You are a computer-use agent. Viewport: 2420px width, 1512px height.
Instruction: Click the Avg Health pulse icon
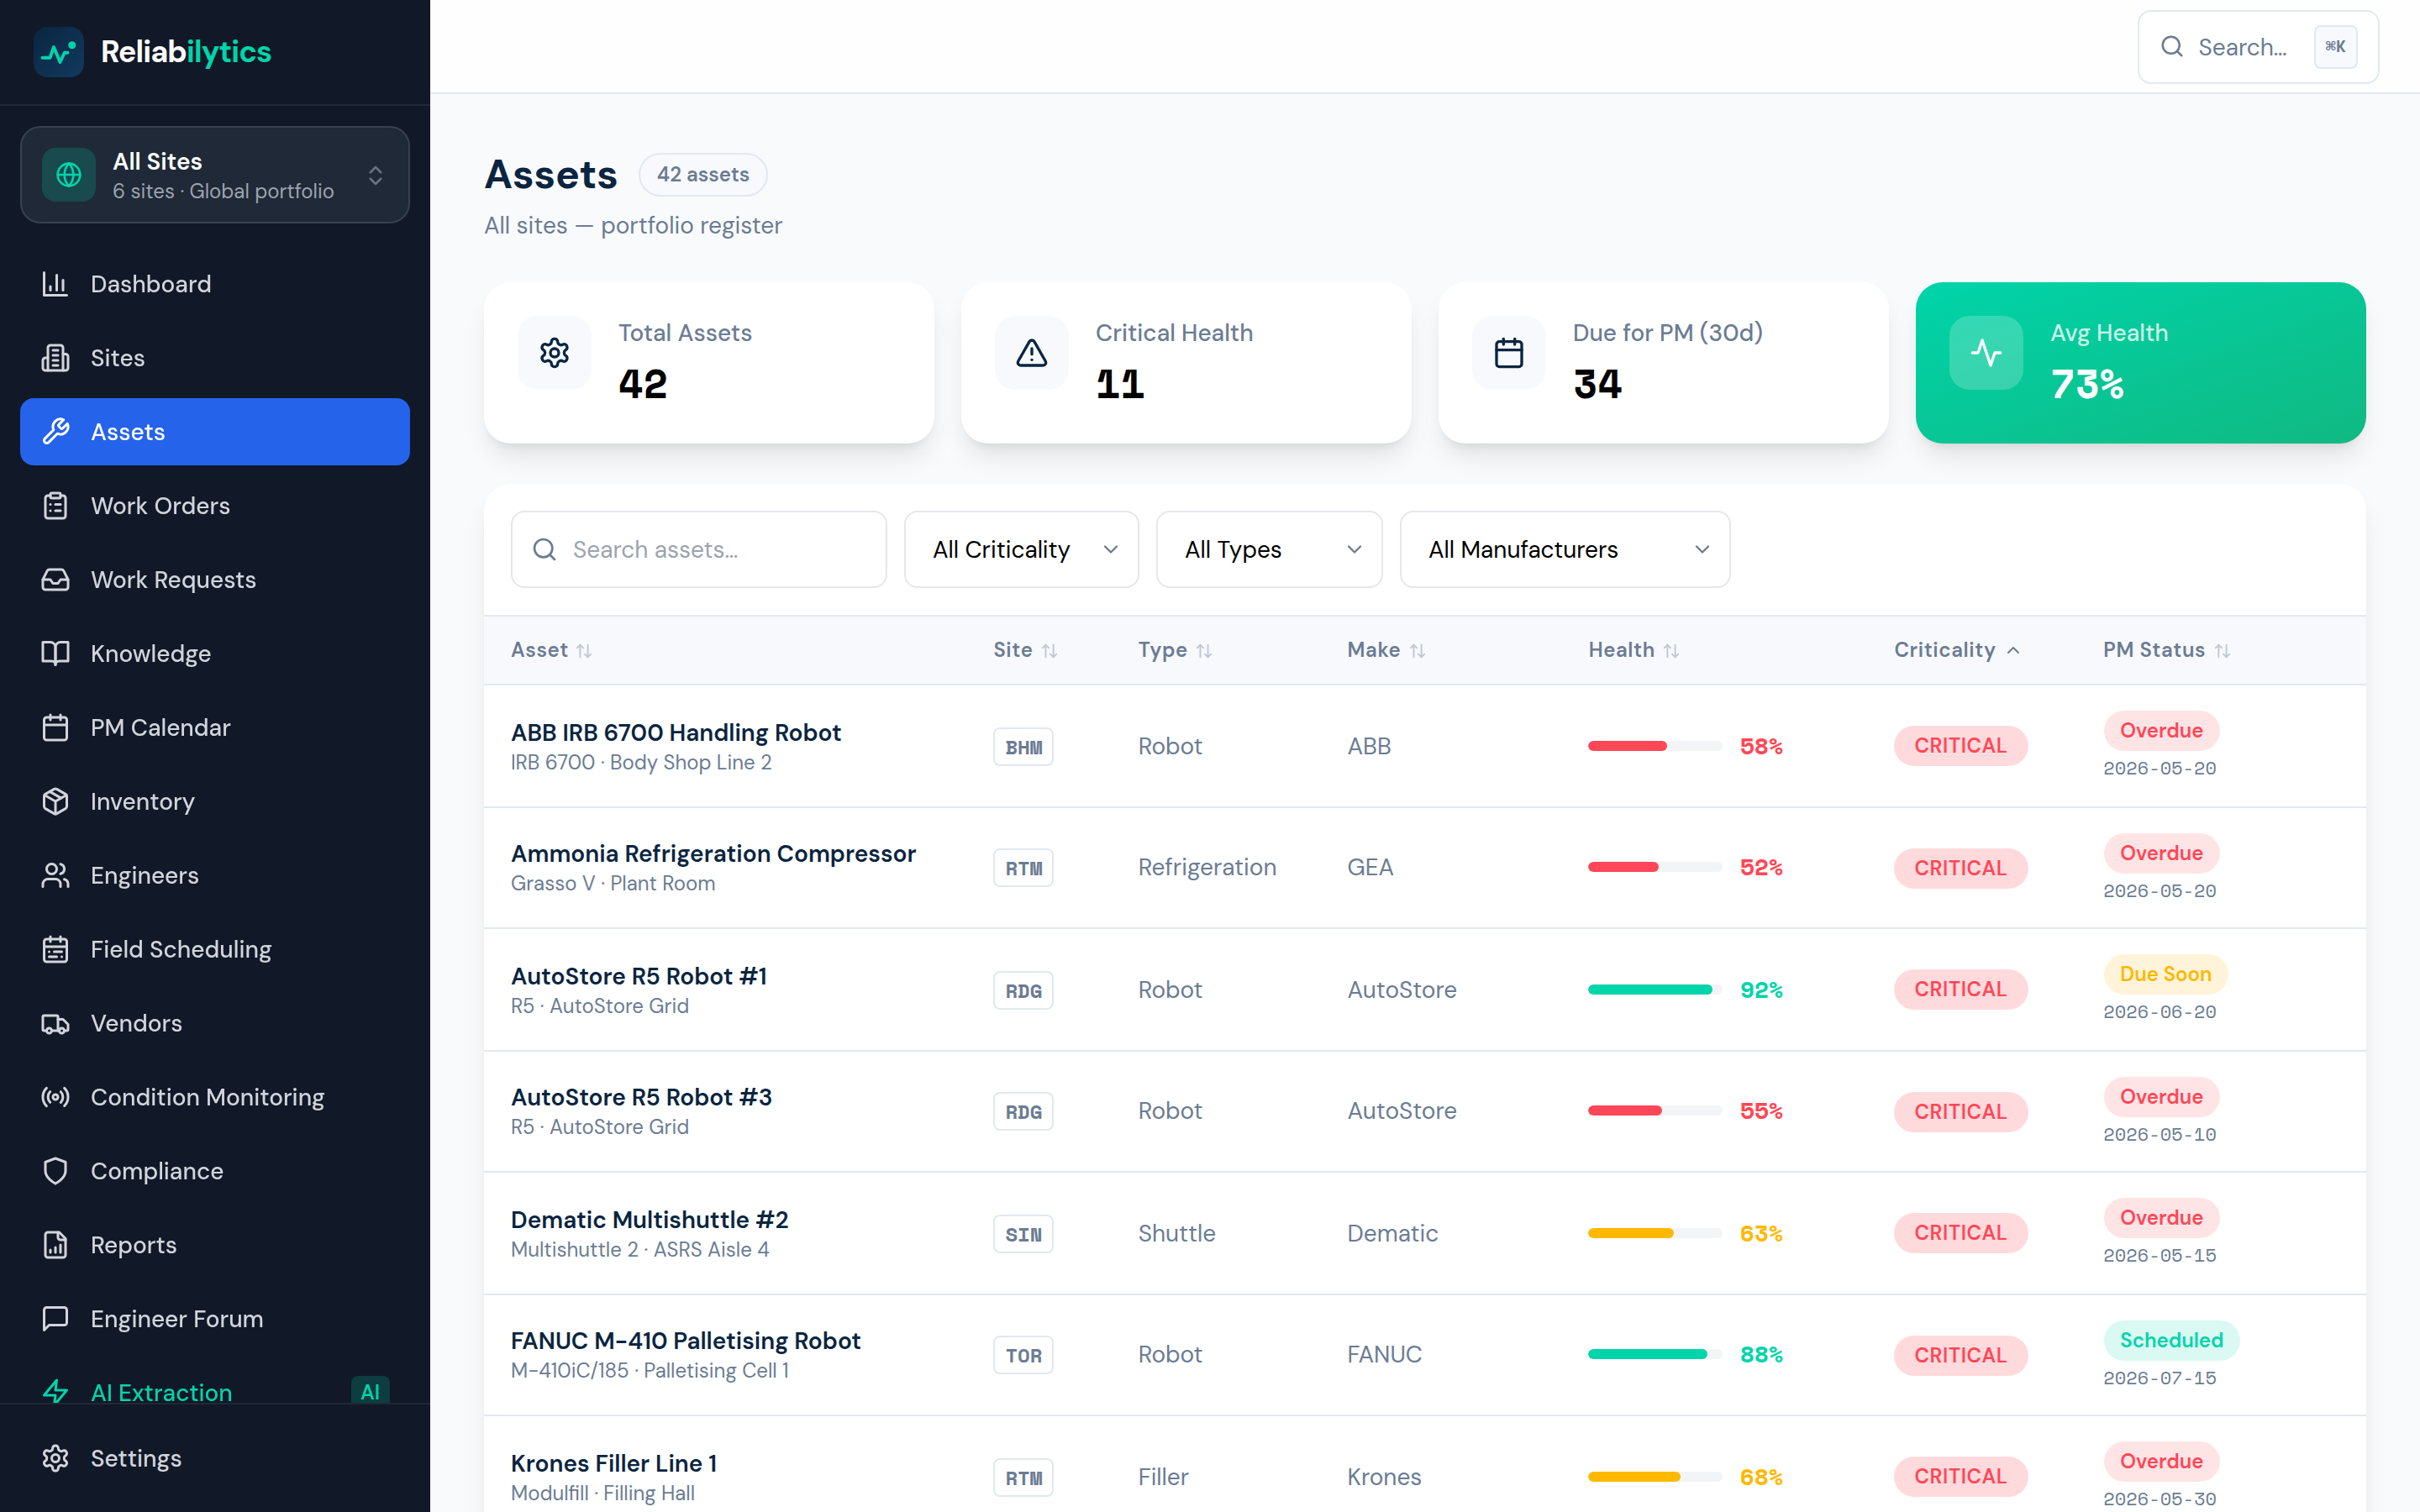click(x=1986, y=353)
